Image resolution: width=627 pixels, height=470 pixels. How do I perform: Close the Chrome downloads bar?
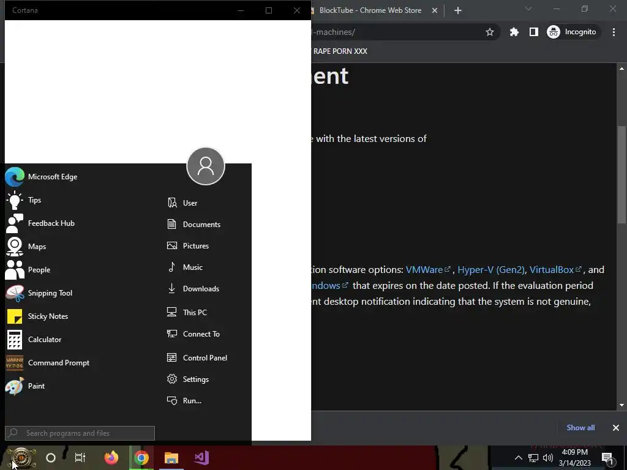tap(616, 428)
